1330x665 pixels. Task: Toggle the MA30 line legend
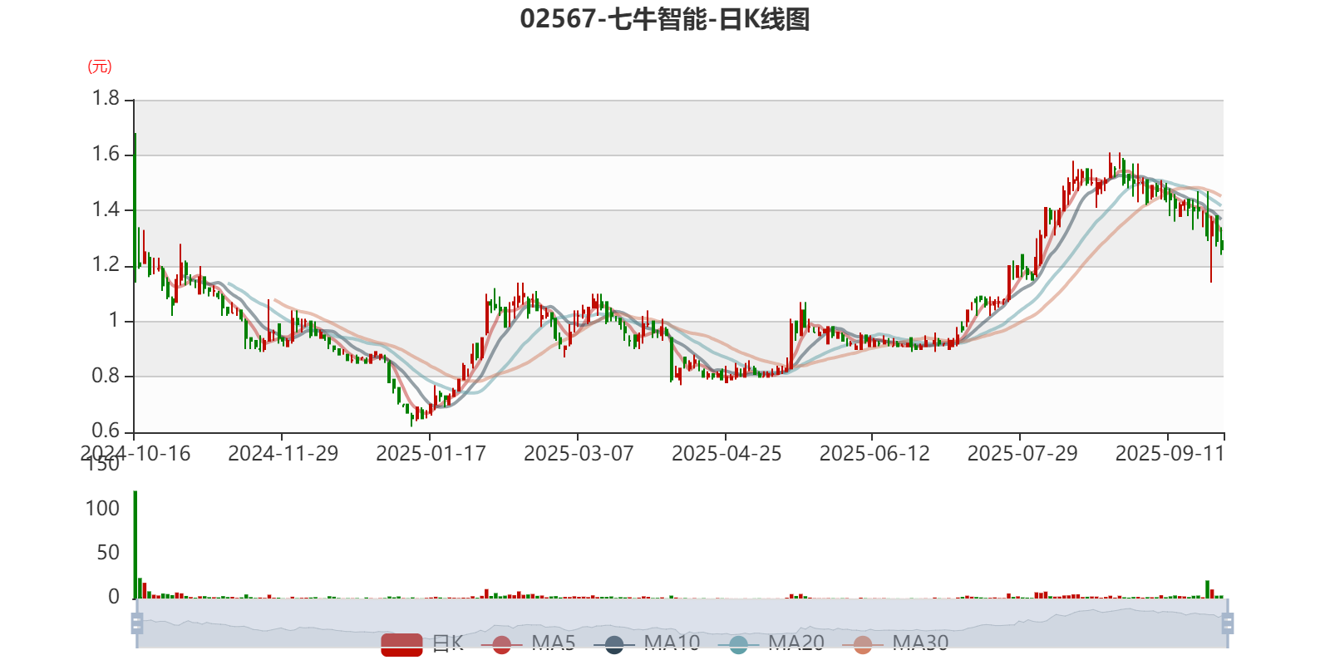tap(895, 643)
